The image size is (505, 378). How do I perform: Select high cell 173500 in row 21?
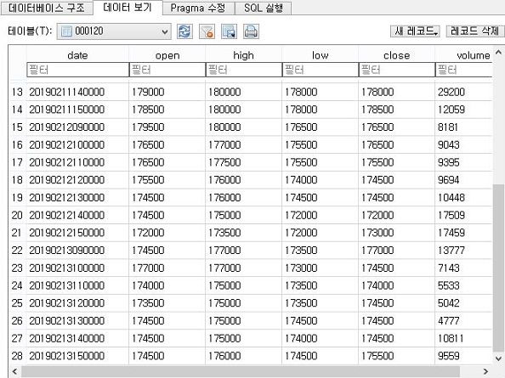point(243,233)
